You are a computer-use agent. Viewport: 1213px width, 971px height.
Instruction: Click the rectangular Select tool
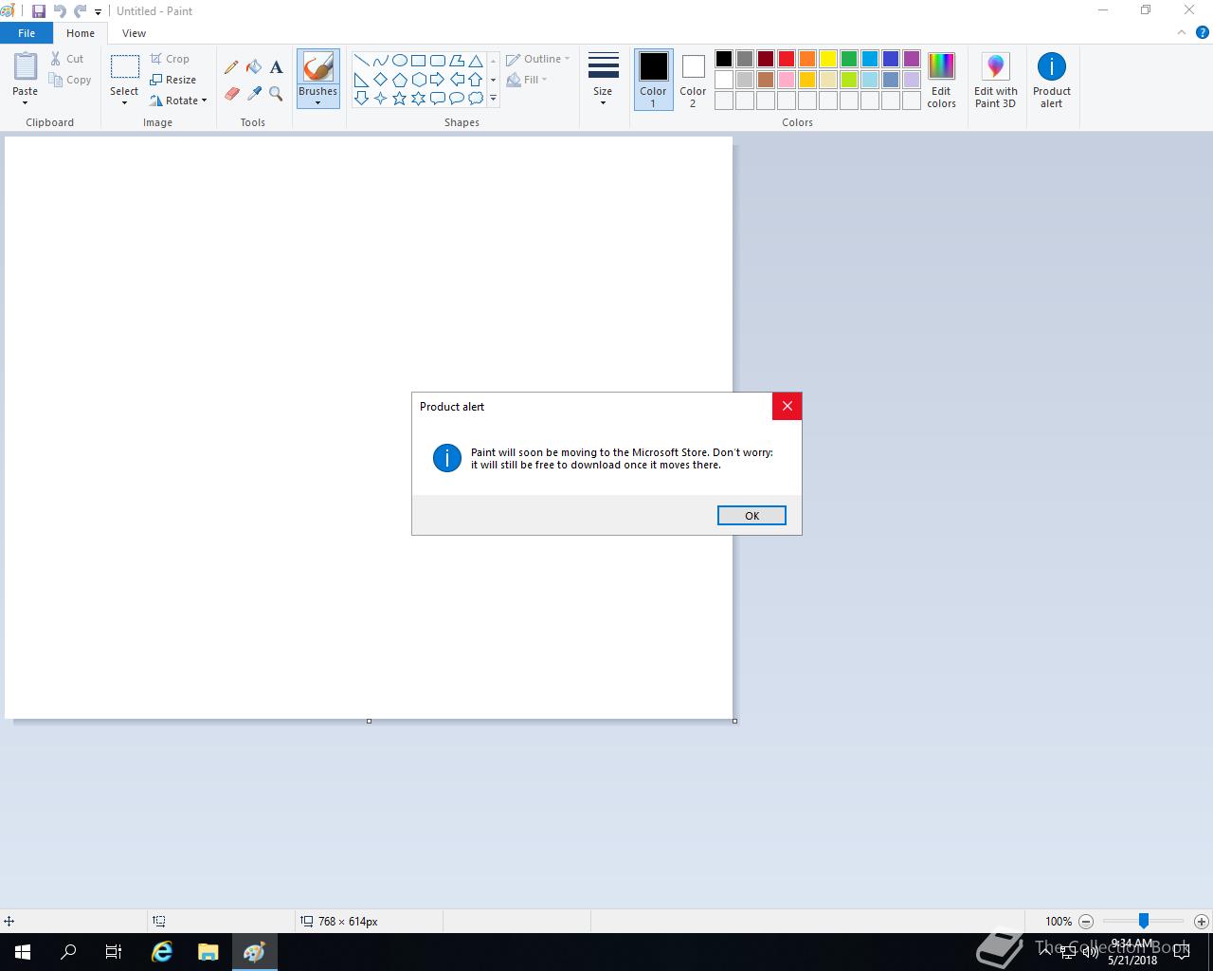[124, 67]
